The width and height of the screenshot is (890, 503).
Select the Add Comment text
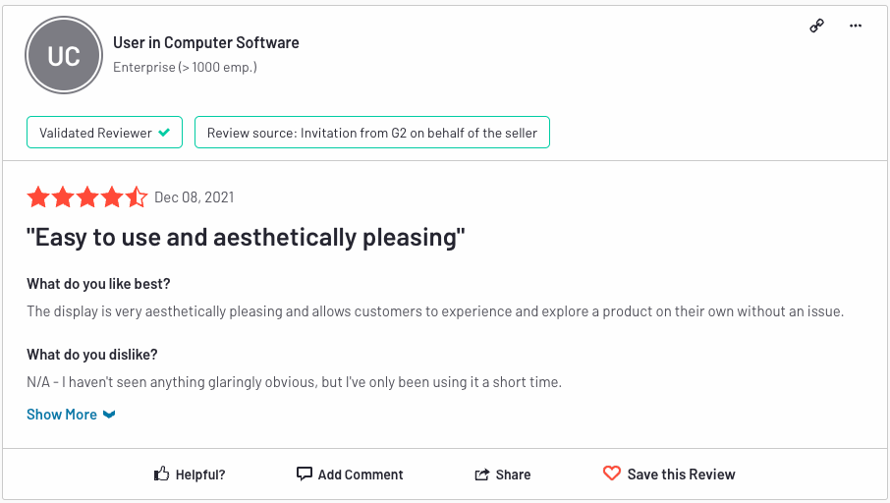(x=361, y=475)
